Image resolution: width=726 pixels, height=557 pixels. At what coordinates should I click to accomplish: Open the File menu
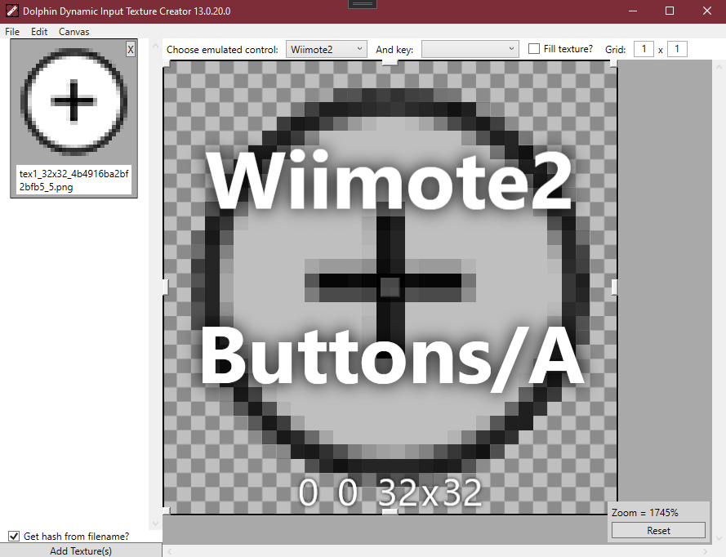click(x=12, y=32)
